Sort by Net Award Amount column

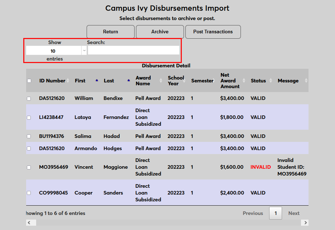point(230,81)
